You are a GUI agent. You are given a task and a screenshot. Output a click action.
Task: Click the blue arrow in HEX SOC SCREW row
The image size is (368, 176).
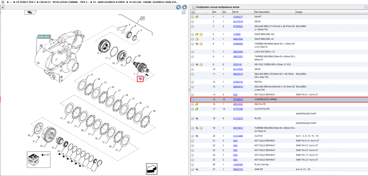pyautogui.click(x=197, y=64)
